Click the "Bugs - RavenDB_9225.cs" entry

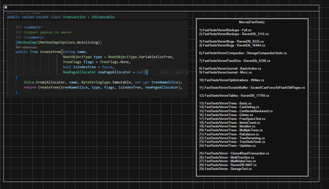click(x=231, y=41)
